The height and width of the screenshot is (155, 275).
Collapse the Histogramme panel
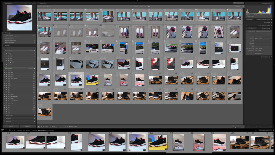(x=271, y=3)
